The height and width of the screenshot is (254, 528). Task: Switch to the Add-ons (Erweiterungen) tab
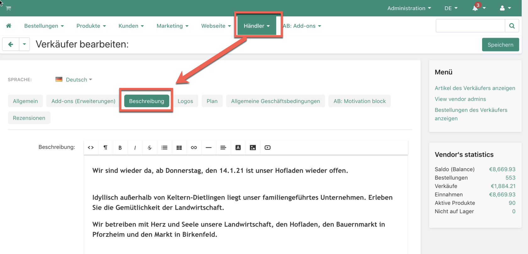point(83,101)
